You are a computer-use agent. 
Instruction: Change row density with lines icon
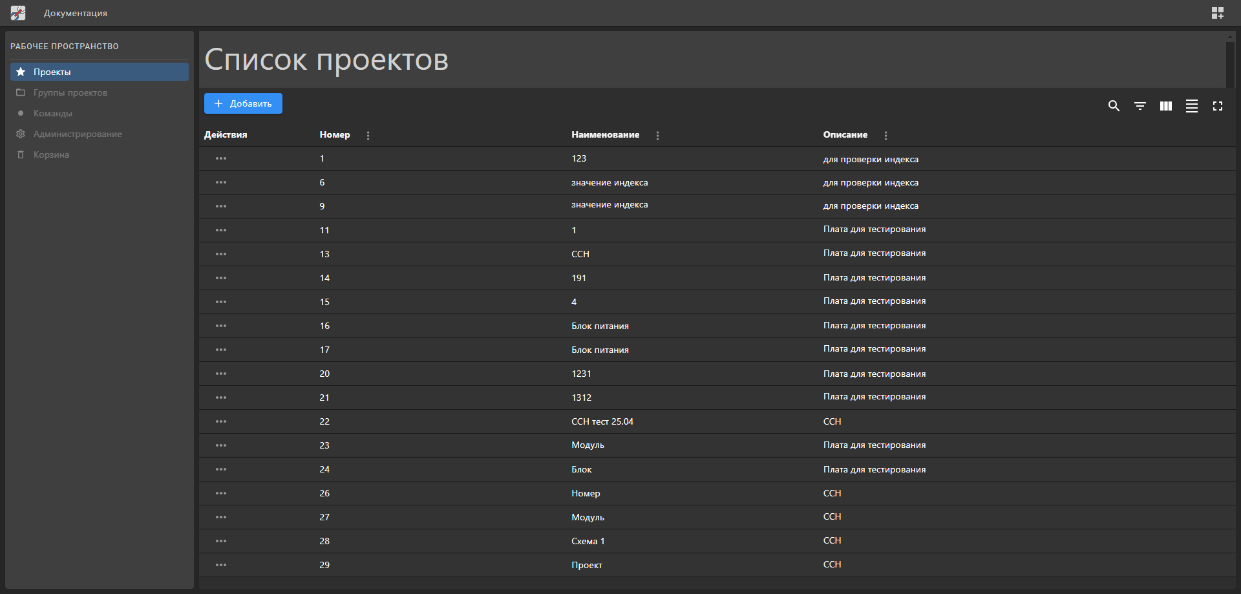1192,106
